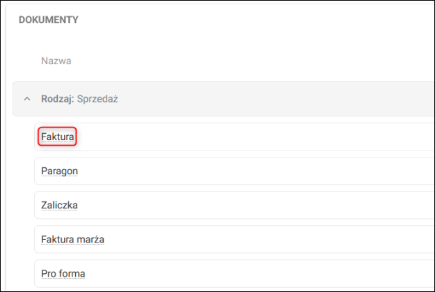The image size is (435, 292).
Task: Sort by the Nazwa column header
Action: [x=56, y=61]
